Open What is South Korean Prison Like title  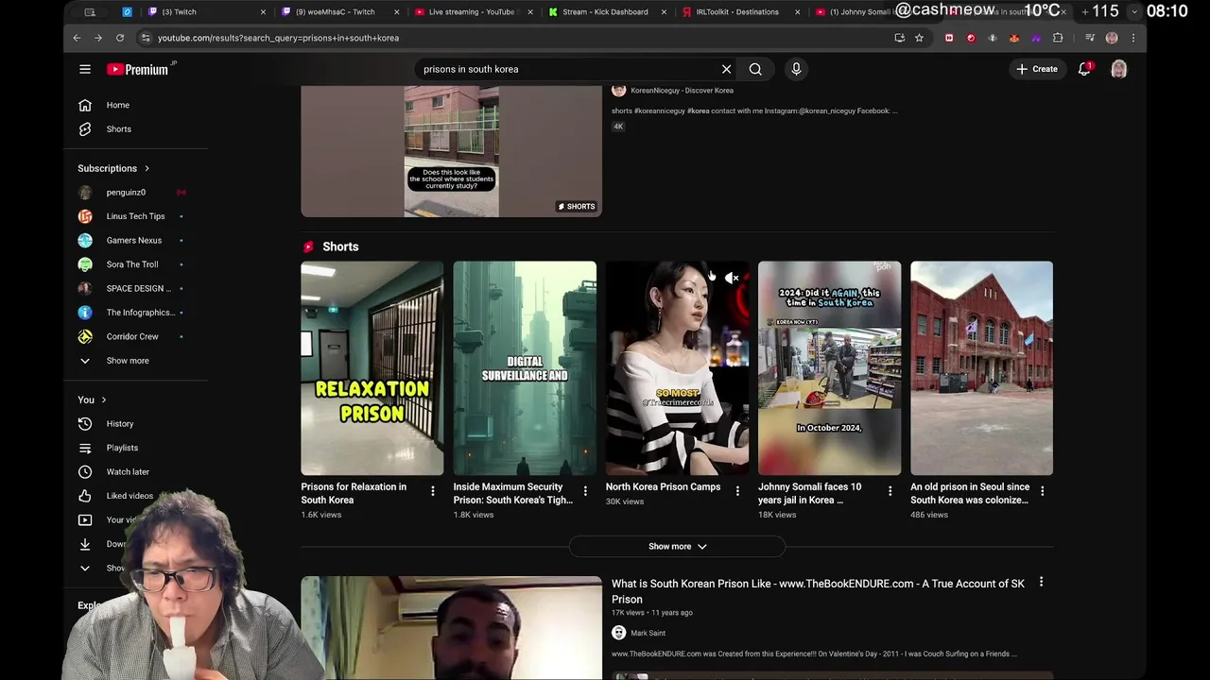coord(818,591)
